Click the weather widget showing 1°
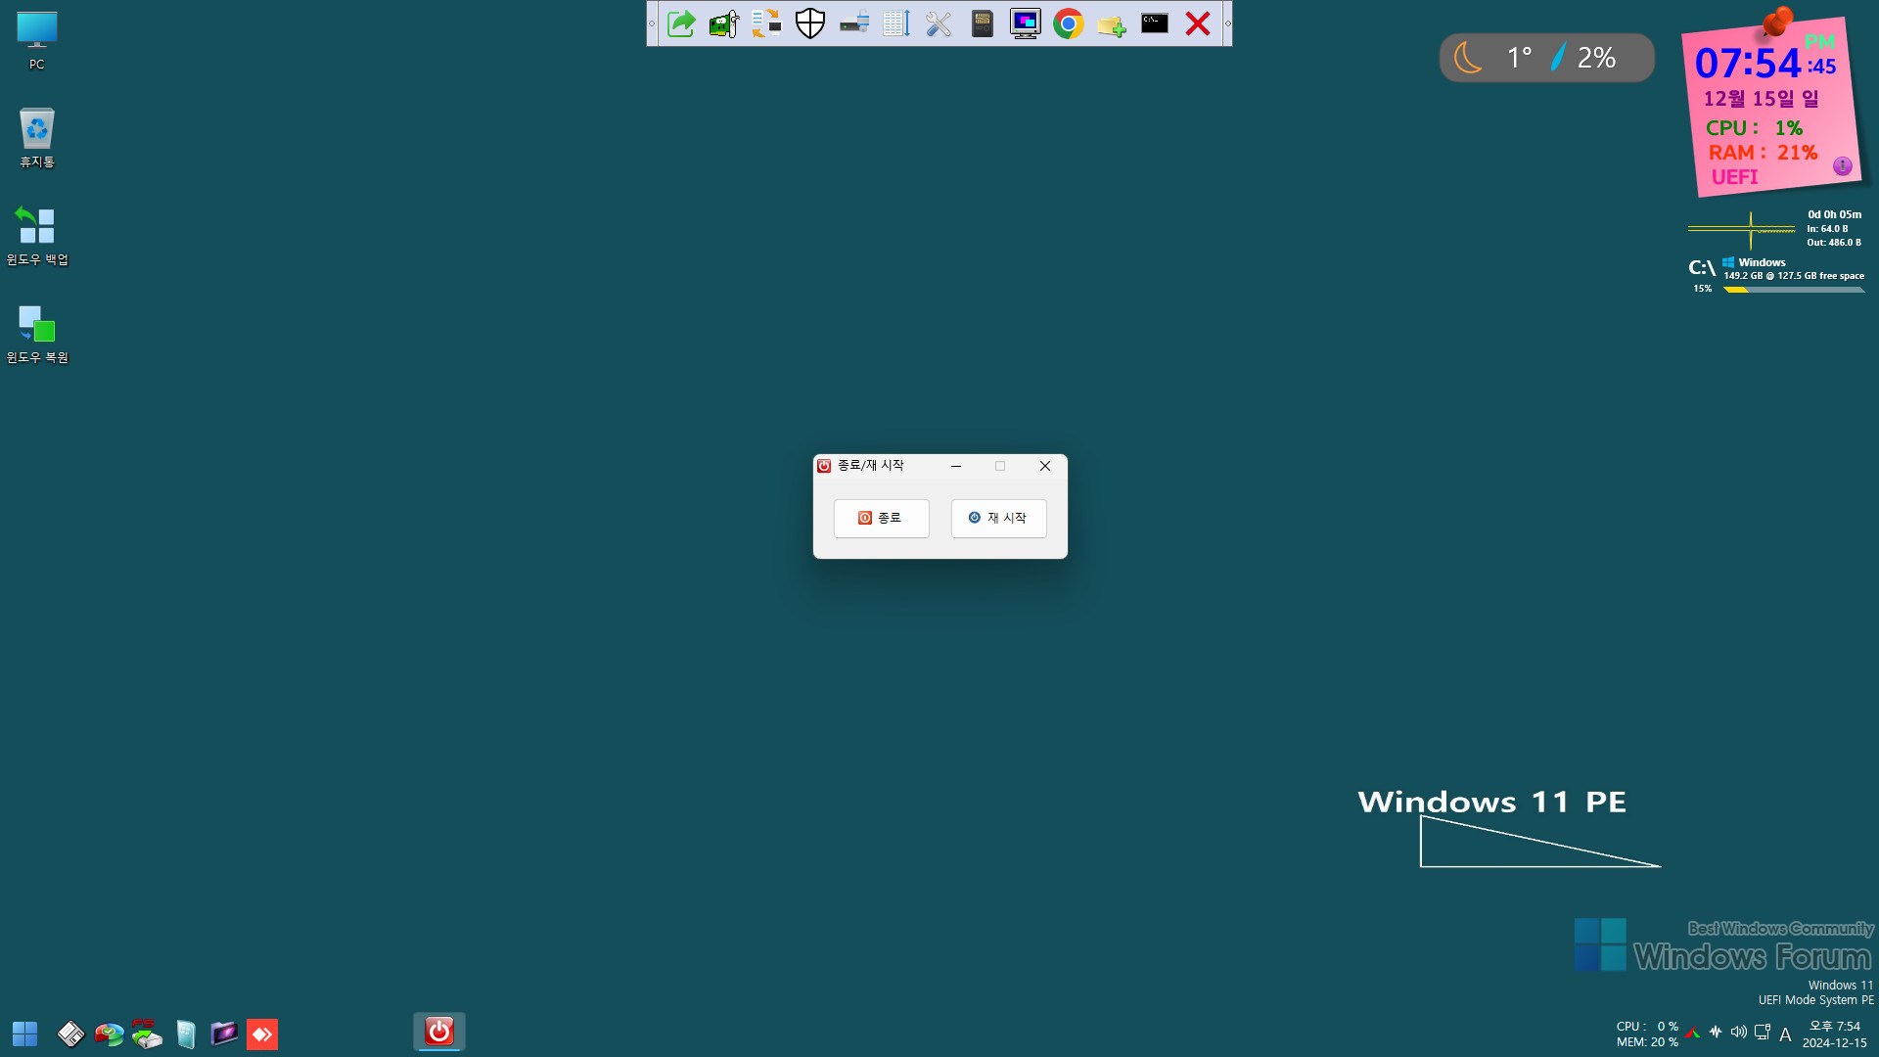This screenshot has height=1057, width=1879. [1546, 58]
